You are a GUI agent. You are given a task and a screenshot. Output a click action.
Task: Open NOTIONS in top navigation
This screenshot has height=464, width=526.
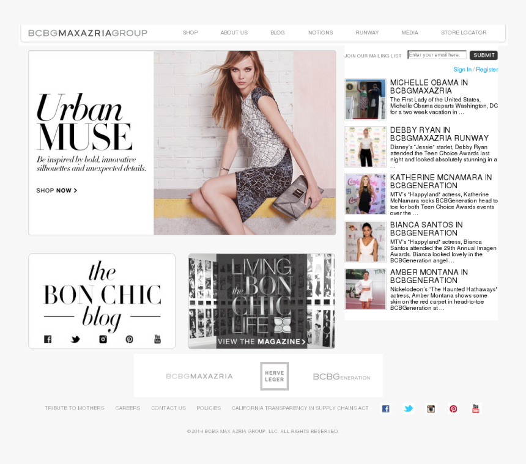tap(320, 32)
